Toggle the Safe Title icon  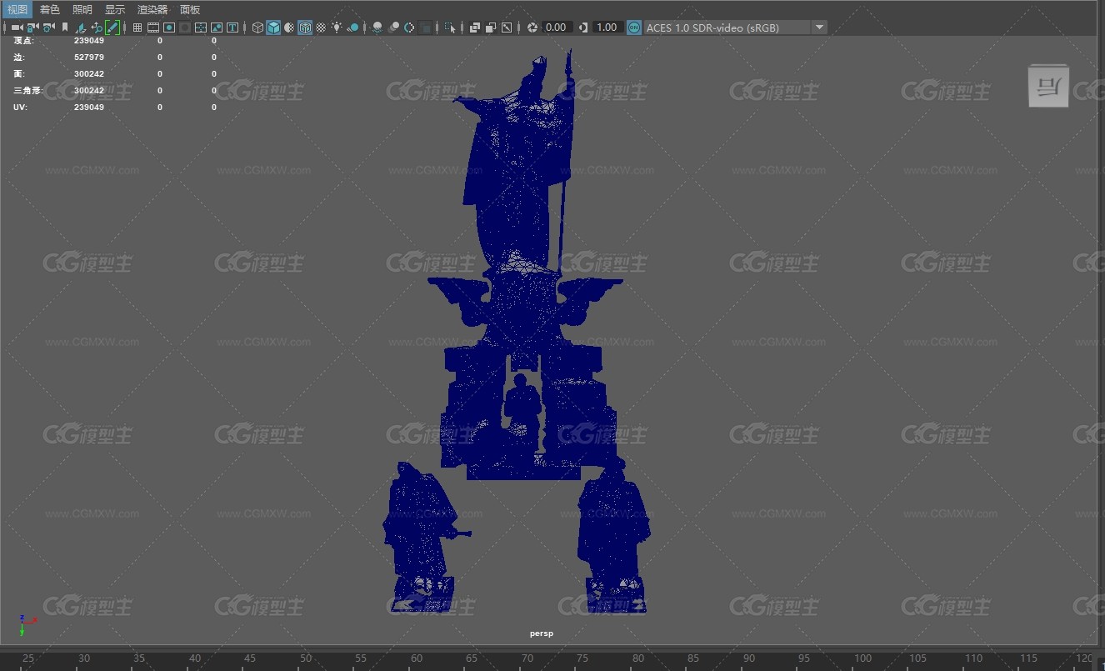pyautogui.click(x=232, y=28)
